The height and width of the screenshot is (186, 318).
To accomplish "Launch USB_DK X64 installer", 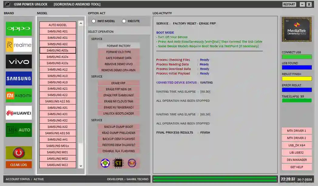I will click(x=296, y=145).
